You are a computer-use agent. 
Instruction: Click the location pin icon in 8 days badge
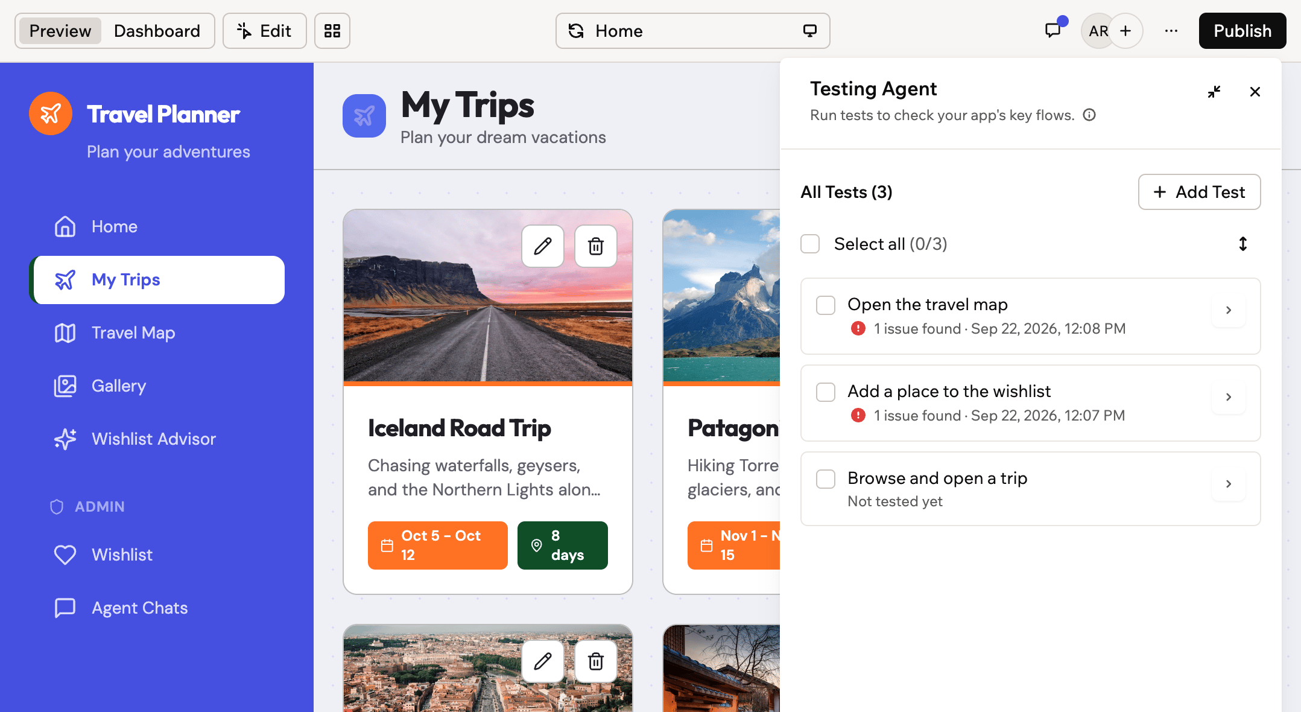[x=536, y=545]
